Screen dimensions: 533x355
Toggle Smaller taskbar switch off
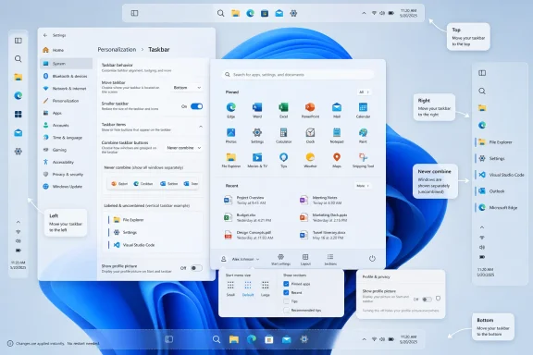point(196,106)
